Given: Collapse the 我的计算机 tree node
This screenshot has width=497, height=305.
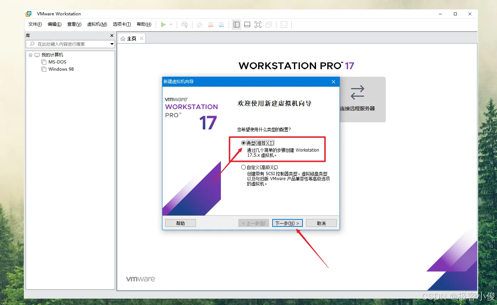Looking at the screenshot, I should (31, 55).
